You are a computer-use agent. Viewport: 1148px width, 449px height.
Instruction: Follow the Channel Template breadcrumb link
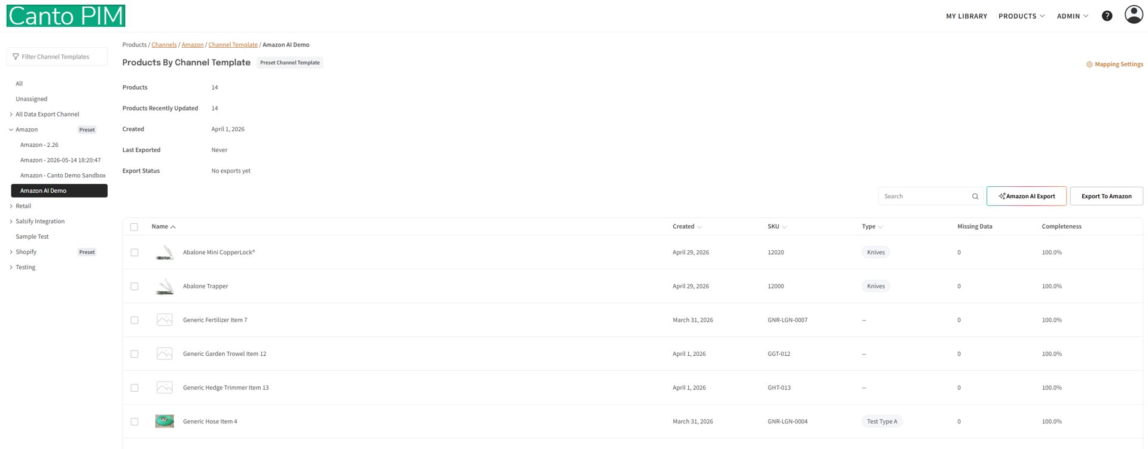pos(233,45)
